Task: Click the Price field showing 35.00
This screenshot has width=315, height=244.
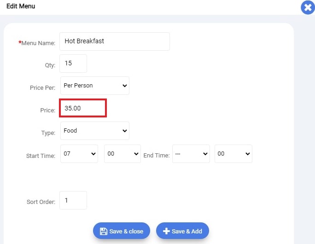Action: [83, 108]
